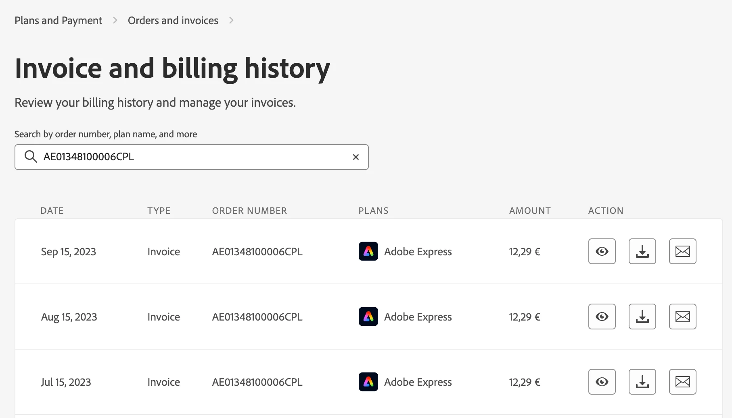Click the DATE column header

52,211
